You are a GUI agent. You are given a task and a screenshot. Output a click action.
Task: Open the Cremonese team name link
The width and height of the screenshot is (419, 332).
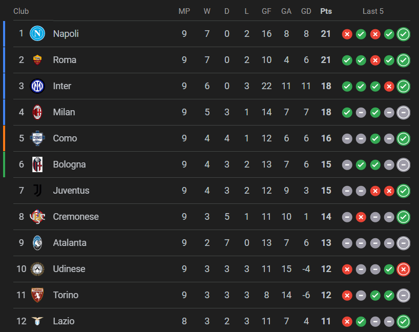pos(76,217)
